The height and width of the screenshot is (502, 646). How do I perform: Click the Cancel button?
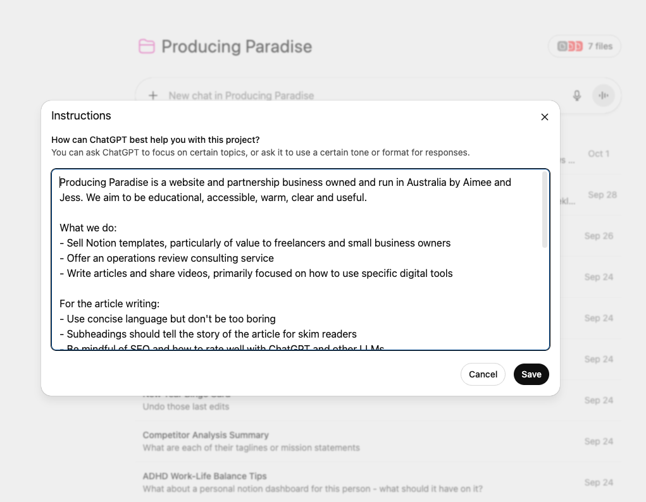pos(483,374)
